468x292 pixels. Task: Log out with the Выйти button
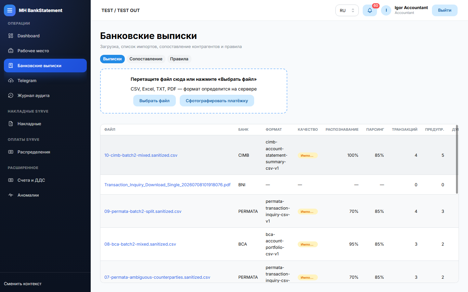[445, 10]
